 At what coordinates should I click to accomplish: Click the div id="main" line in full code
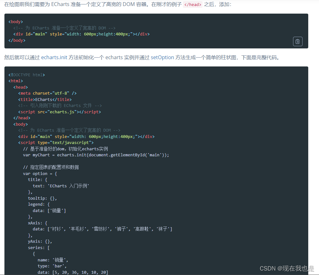click(86, 136)
